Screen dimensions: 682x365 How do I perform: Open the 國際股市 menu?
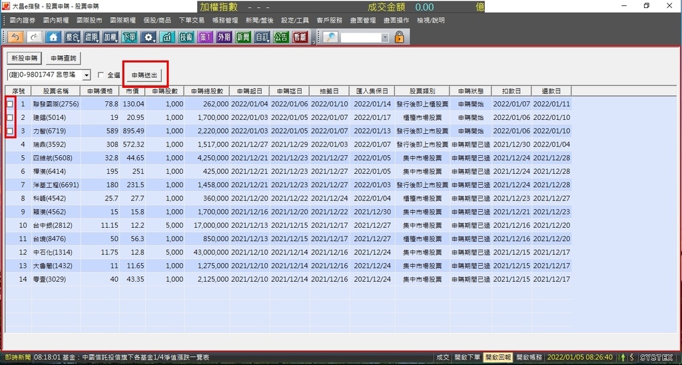pyautogui.click(x=90, y=20)
